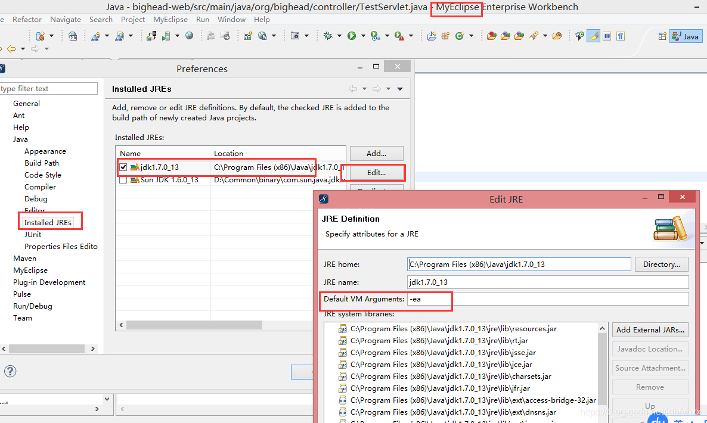Click the globe with document toolbar icon
The height and width of the screenshot is (423, 707).
tap(262, 36)
